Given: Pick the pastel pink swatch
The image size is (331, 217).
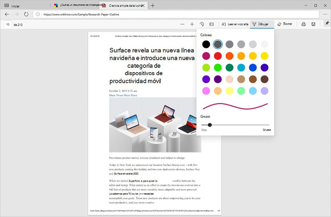Looking at the screenshot, I should click(206, 91).
